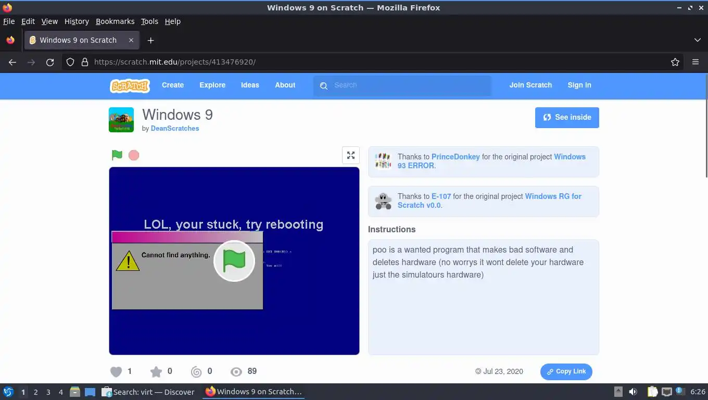Switch to virtual desktop 3
708x400 pixels.
click(x=48, y=392)
